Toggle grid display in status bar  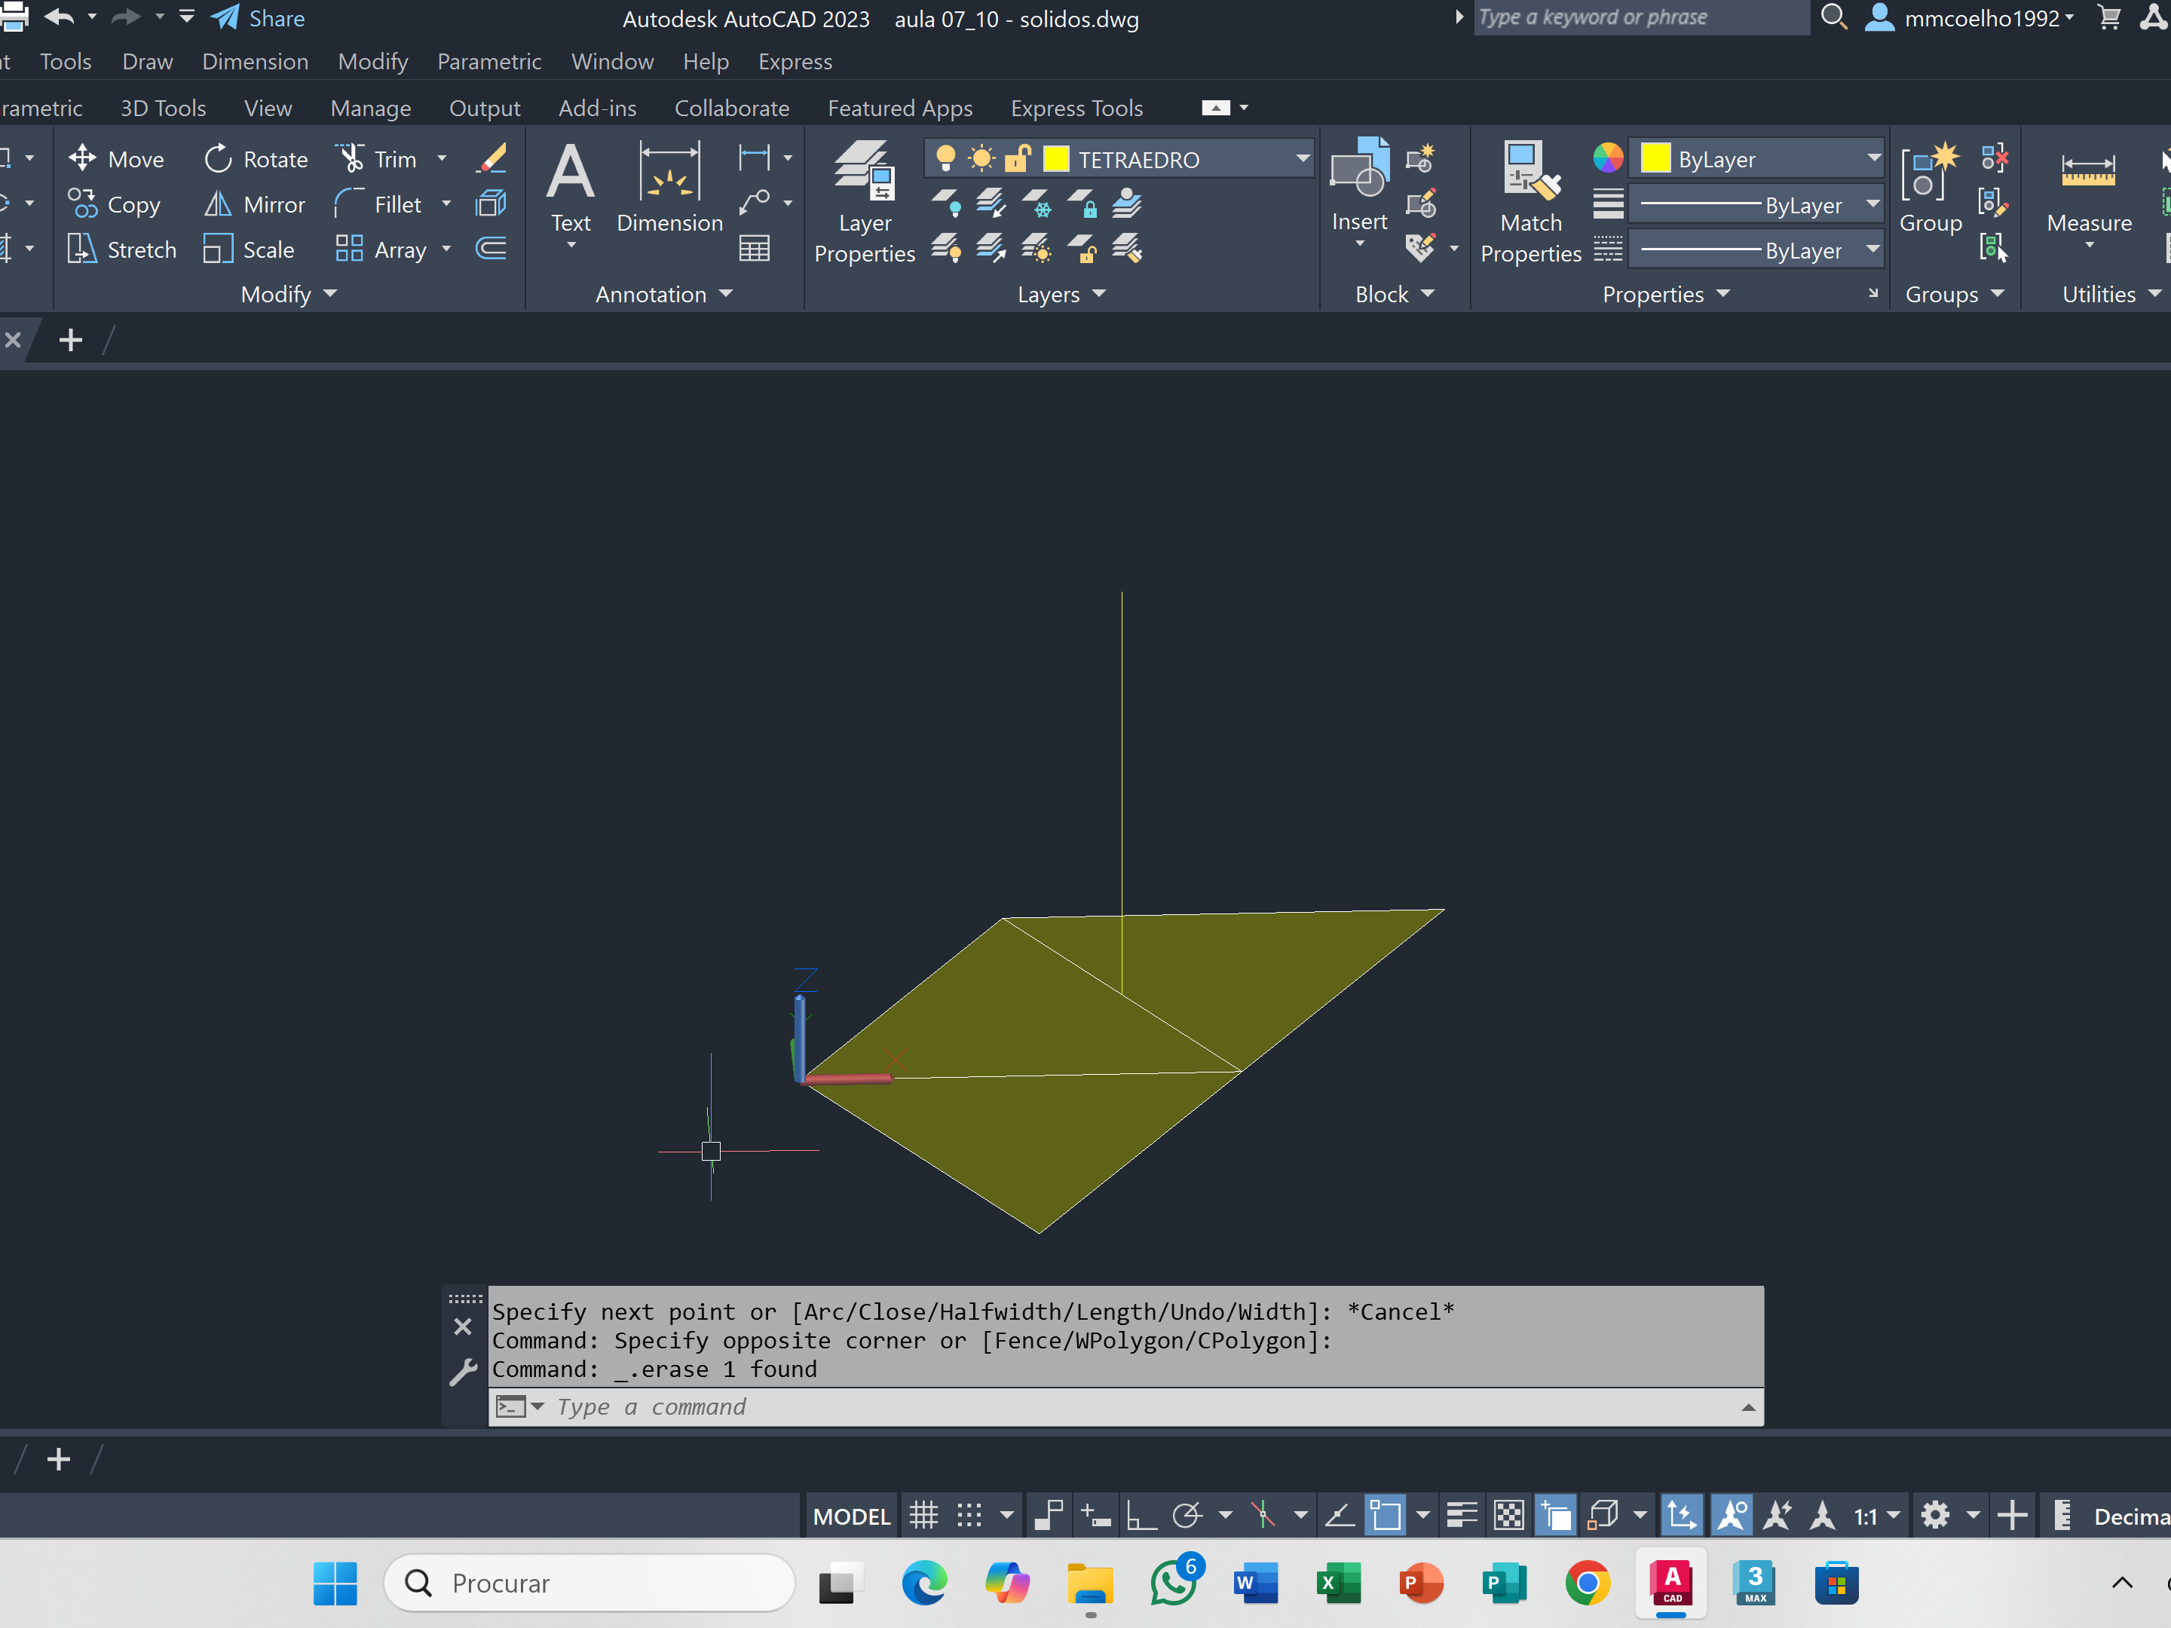[923, 1516]
